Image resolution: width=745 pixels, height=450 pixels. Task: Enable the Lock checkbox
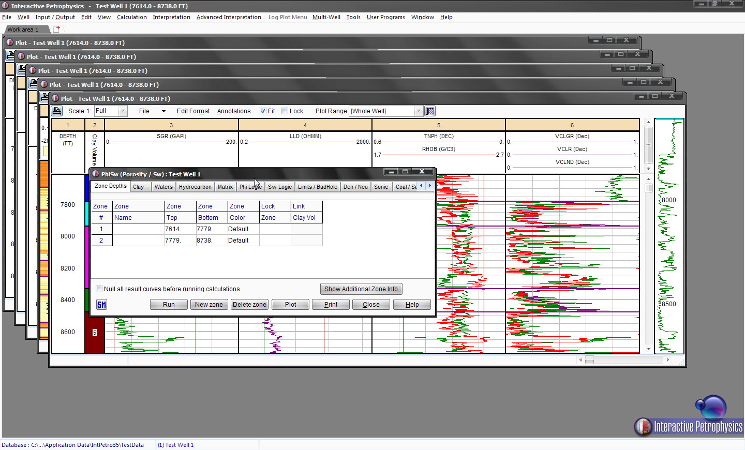click(285, 111)
